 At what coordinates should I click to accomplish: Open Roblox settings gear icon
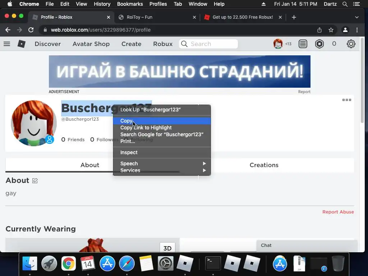pos(351,44)
